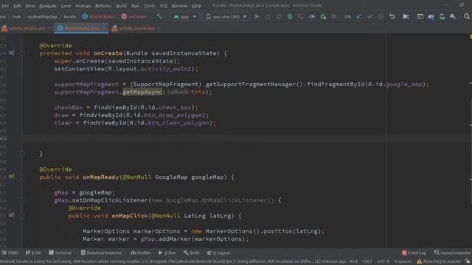This screenshot has width=472, height=265.
Task: Click the gutter implements icon beside onMapReady
Action: tap(11, 177)
